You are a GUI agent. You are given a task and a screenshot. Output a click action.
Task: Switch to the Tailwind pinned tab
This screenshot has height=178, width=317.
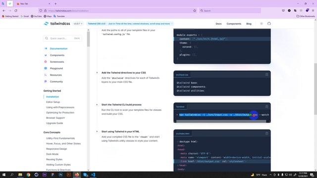coord(10,3)
